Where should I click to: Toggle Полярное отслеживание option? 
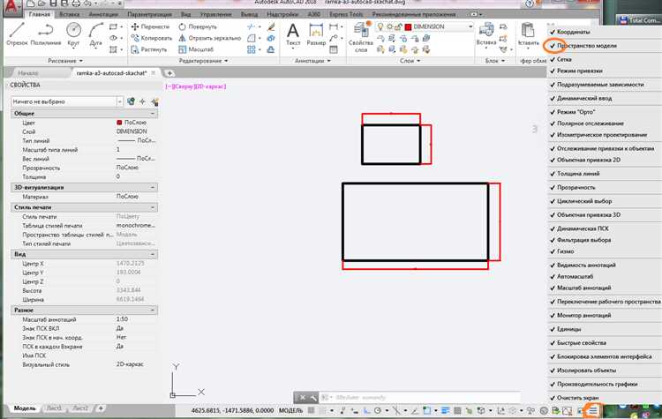click(x=590, y=123)
